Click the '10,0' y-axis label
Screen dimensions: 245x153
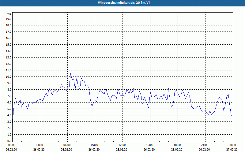(x=9, y=77)
